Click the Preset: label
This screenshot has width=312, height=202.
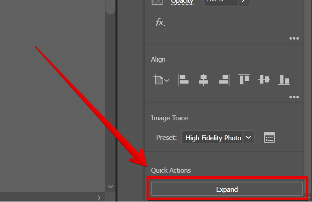[167, 138]
